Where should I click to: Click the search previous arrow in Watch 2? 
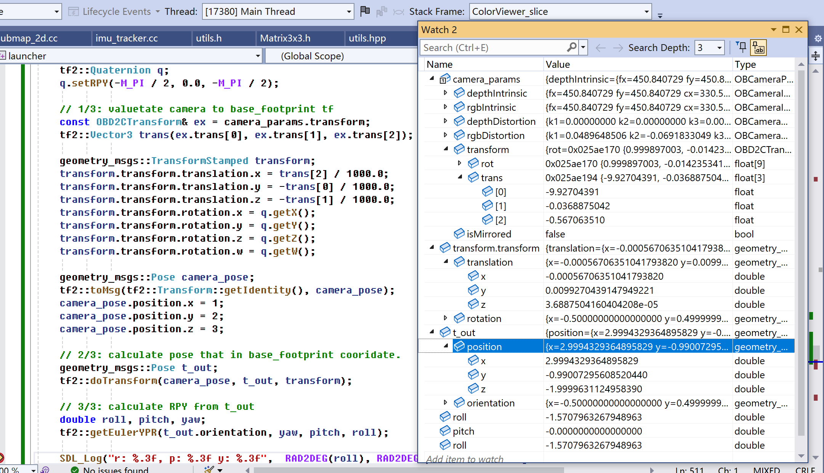click(601, 48)
